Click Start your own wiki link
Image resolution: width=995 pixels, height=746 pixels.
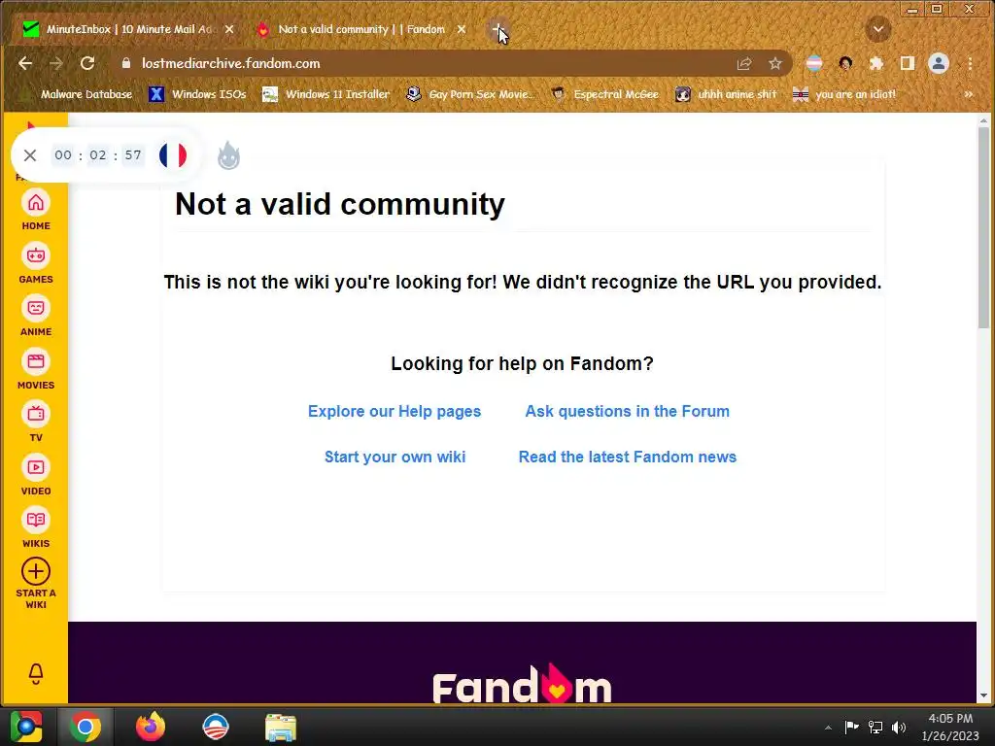pos(395,457)
